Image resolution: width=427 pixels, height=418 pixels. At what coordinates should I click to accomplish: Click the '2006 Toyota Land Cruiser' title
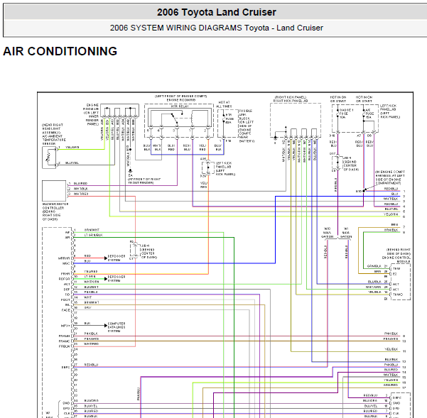[x=216, y=12]
